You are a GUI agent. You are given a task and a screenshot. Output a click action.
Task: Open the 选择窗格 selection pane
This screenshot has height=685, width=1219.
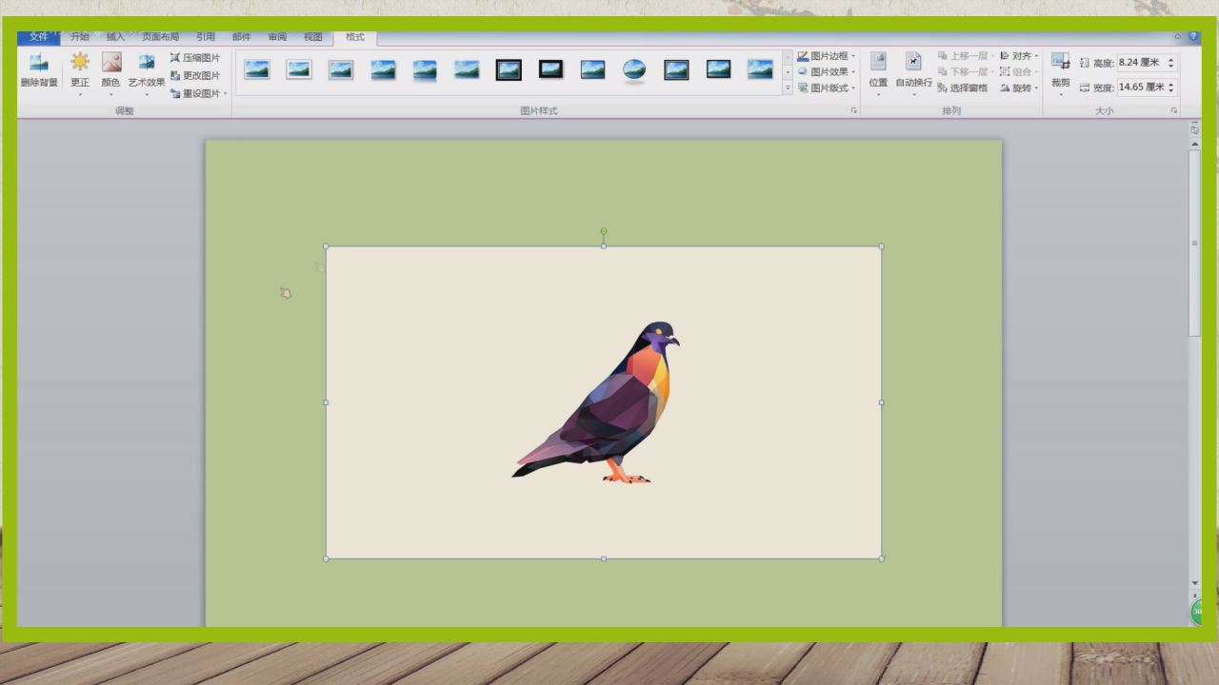coord(962,88)
